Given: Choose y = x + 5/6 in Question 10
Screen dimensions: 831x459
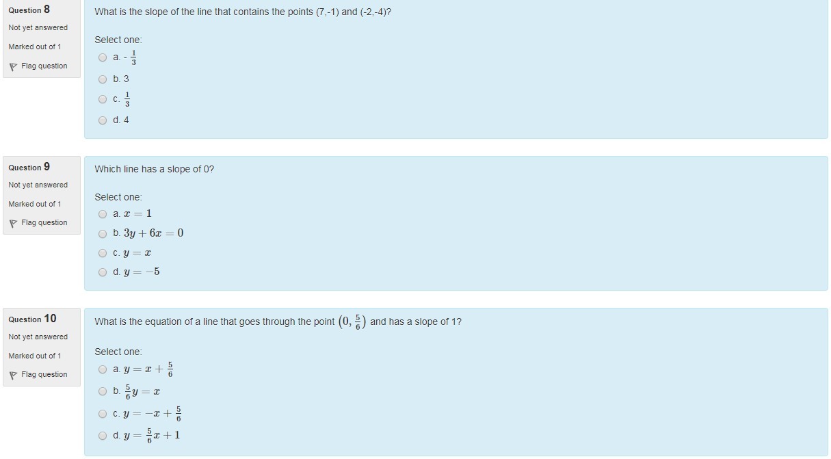Looking at the screenshot, I should (x=103, y=369).
